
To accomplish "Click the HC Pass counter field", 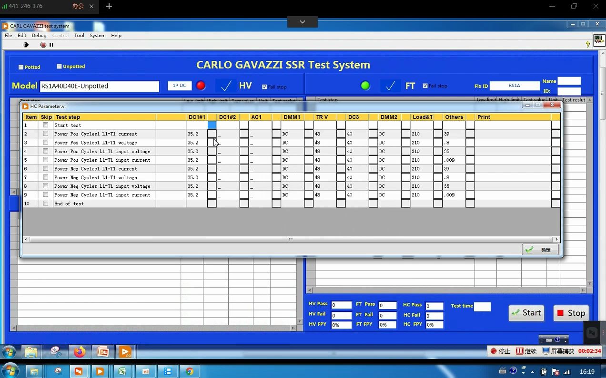I will point(434,306).
